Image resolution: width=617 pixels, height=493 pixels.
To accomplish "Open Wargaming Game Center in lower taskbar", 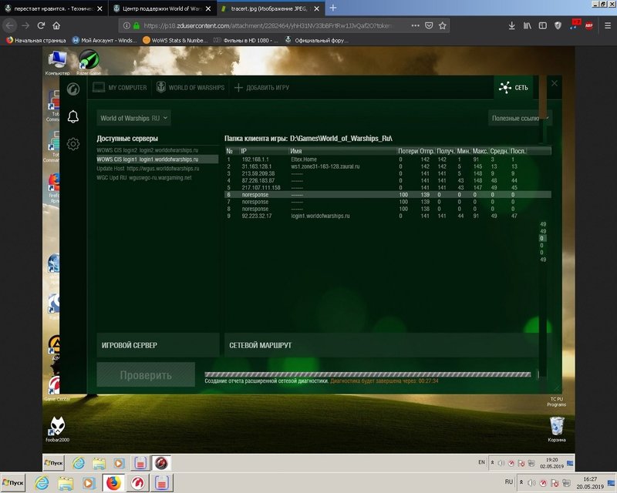I will (137, 482).
